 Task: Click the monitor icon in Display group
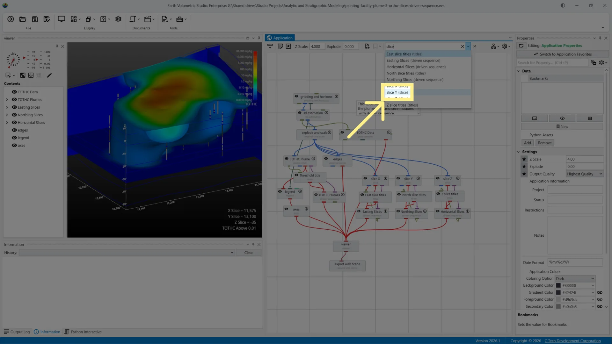click(x=61, y=19)
